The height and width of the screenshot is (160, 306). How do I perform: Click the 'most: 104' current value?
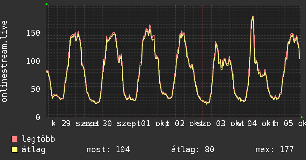tap(108, 150)
